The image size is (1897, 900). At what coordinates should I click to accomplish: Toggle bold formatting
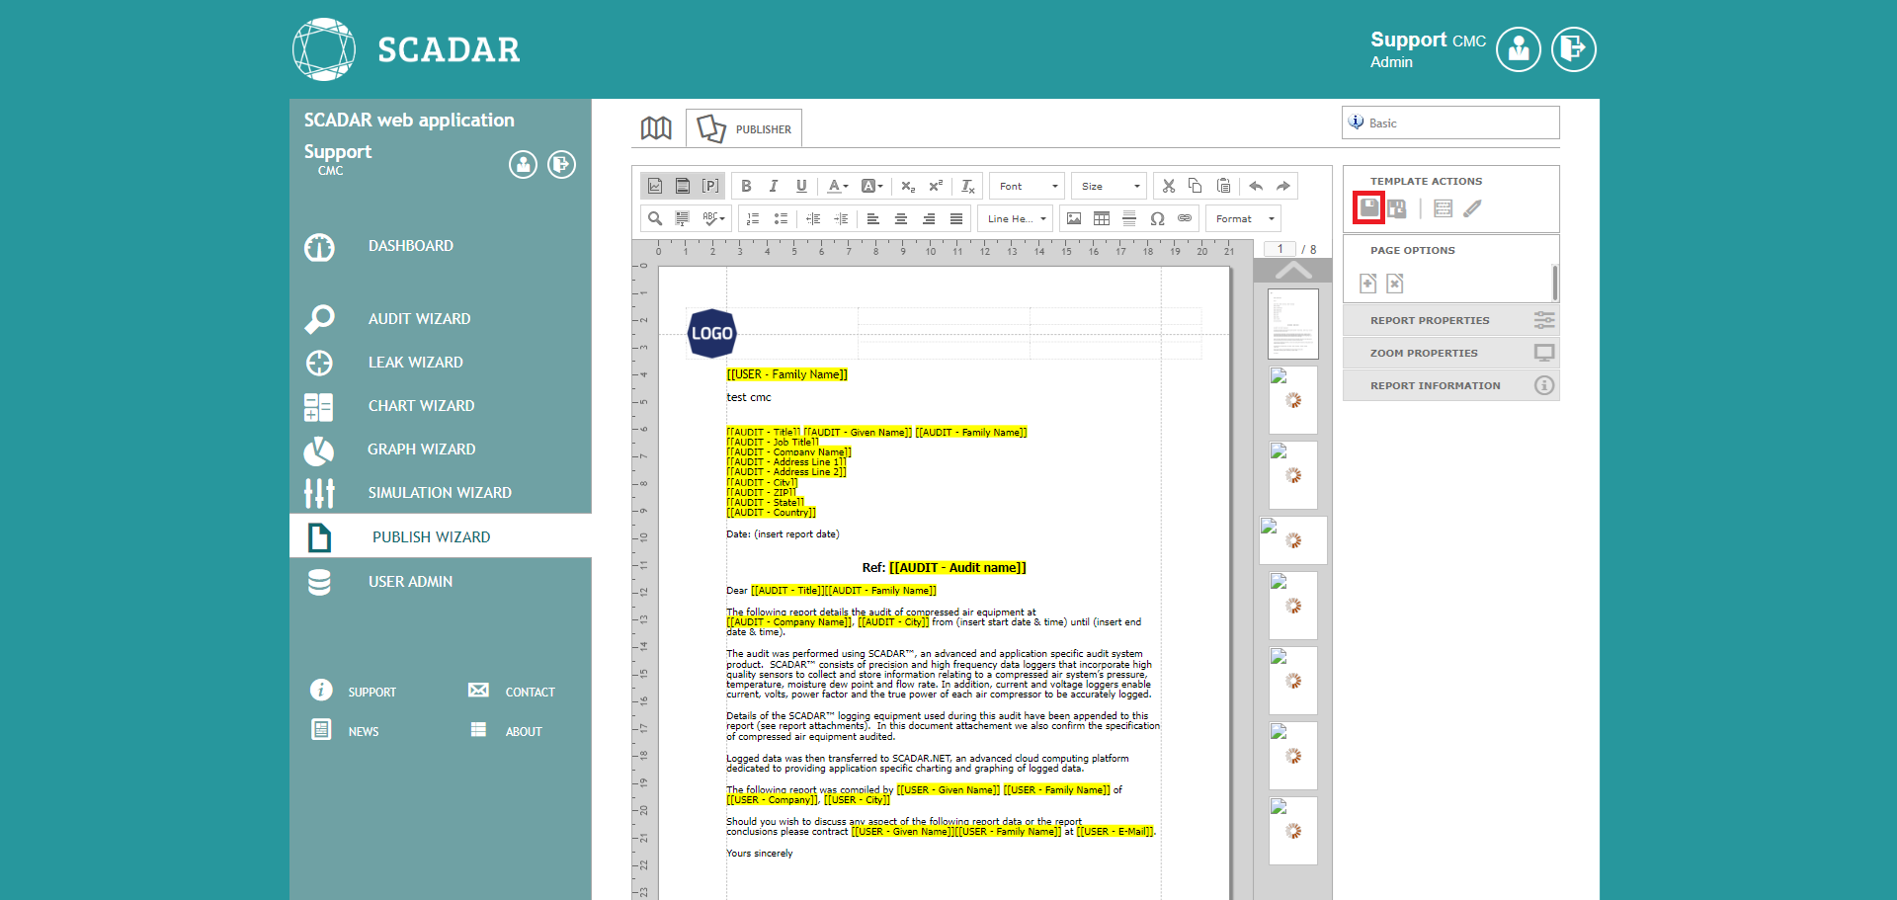pos(746,186)
